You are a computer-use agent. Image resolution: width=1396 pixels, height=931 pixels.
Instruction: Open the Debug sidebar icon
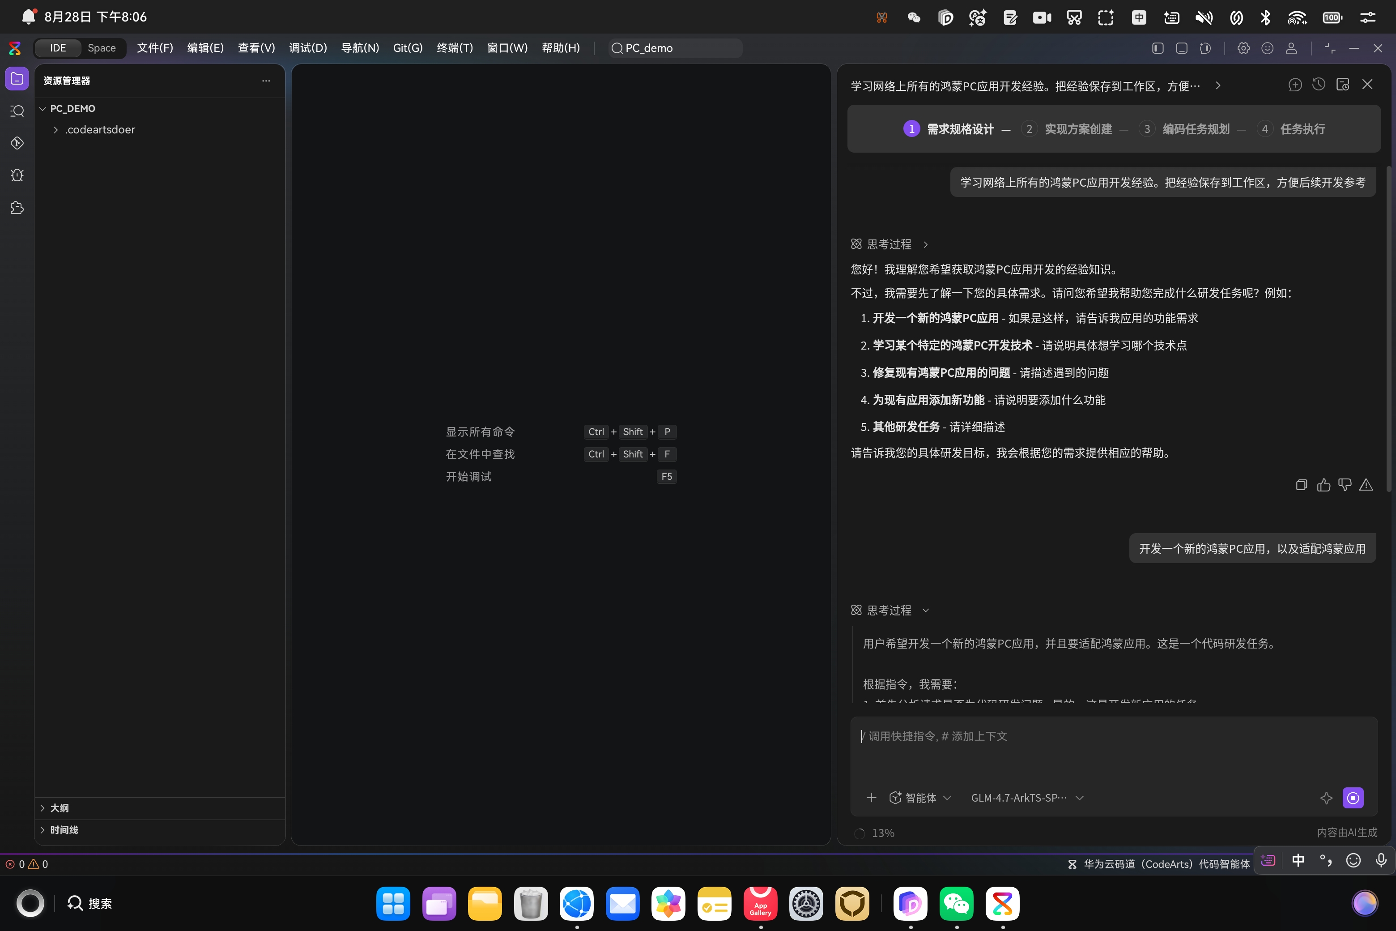point(17,175)
